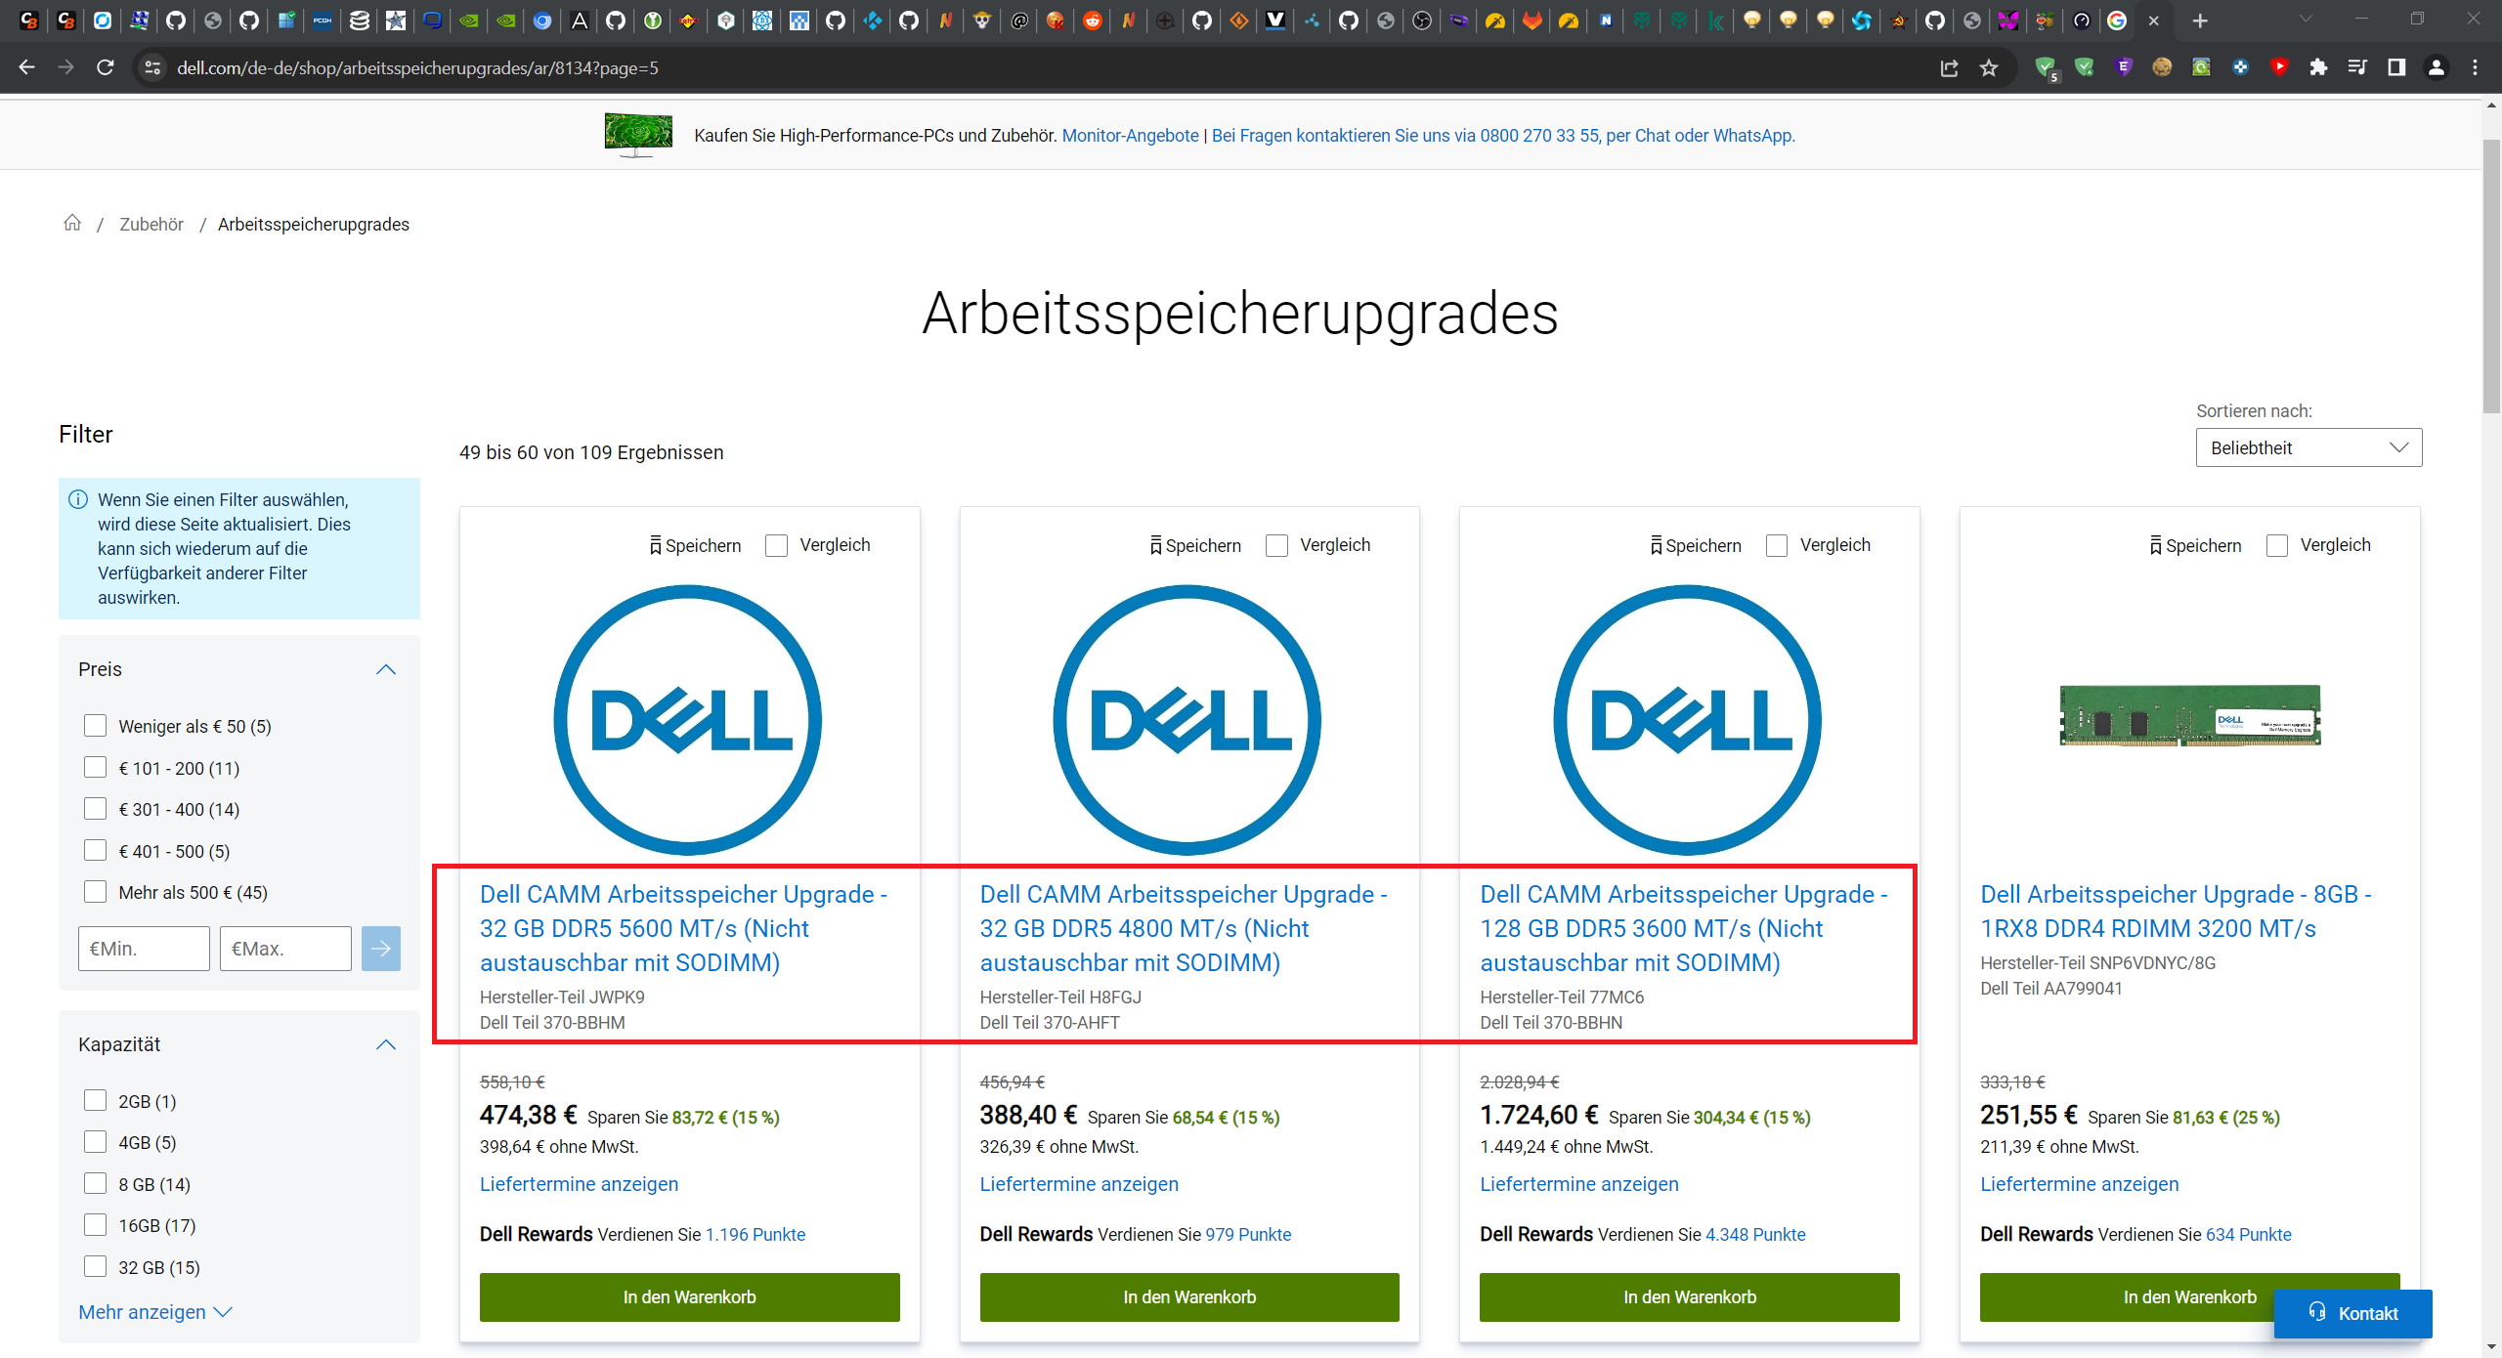Open the Extensions puzzle menu

2318,67
